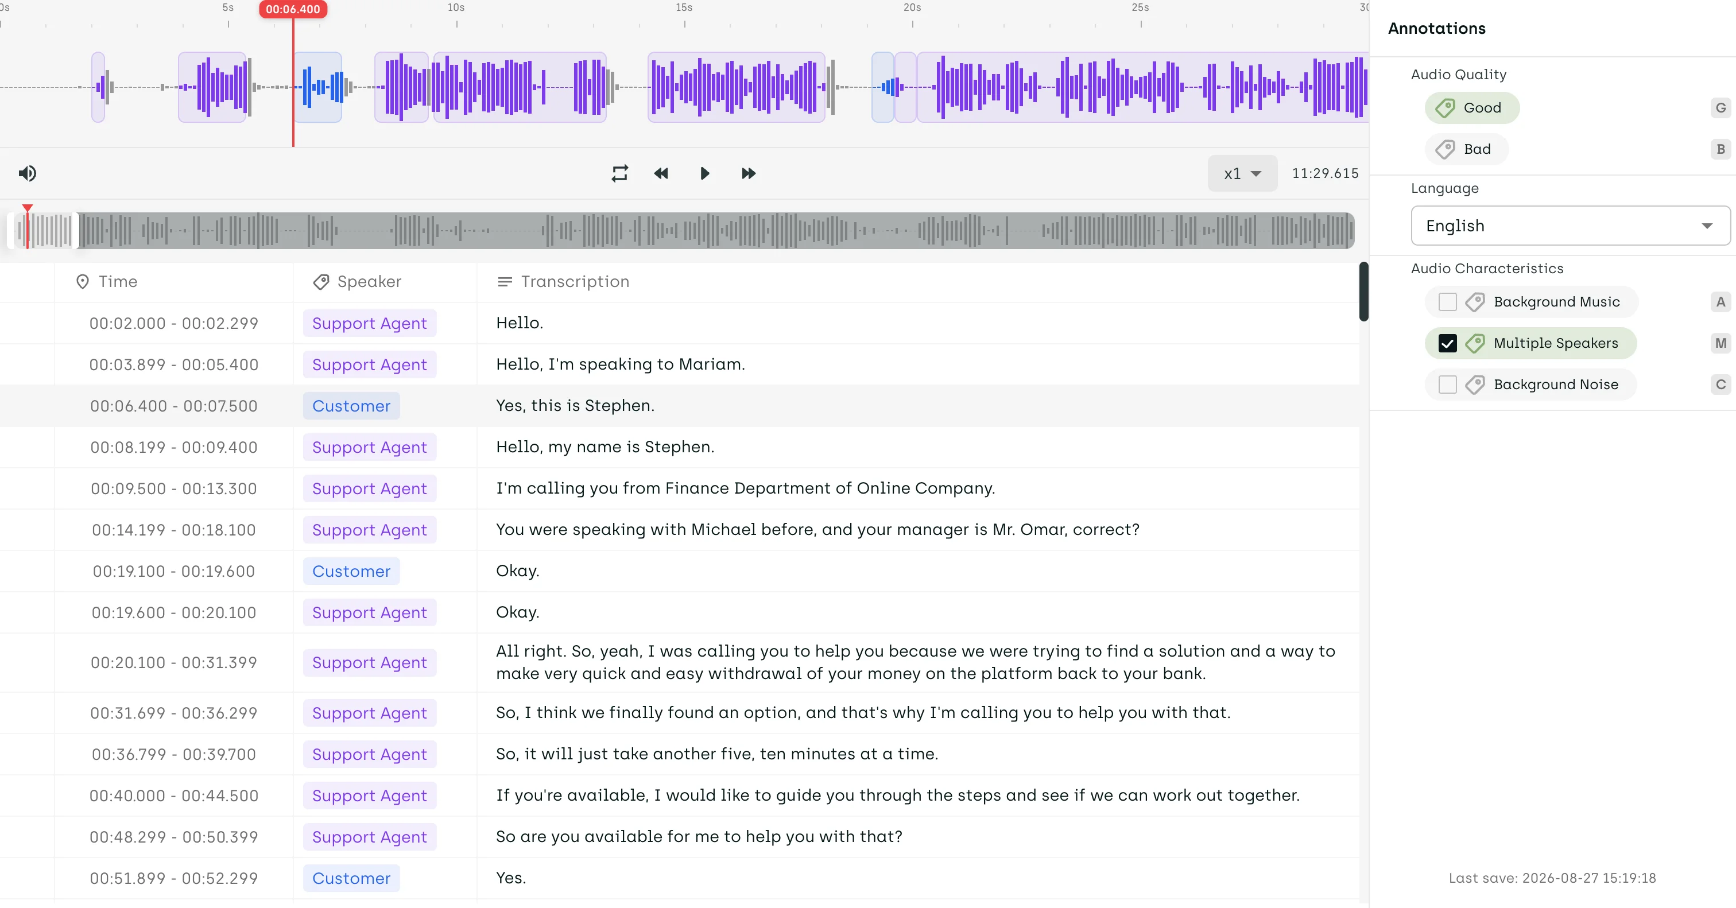The image size is (1736, 908).
Task: Open the x1 playback speed dropdown
Action: (x=1242, y=173)
